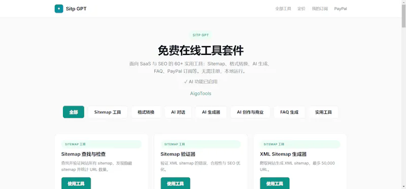Click the ✓ AI 功能已启用 status text
406x189 pixels.
(x=200, y=82)
